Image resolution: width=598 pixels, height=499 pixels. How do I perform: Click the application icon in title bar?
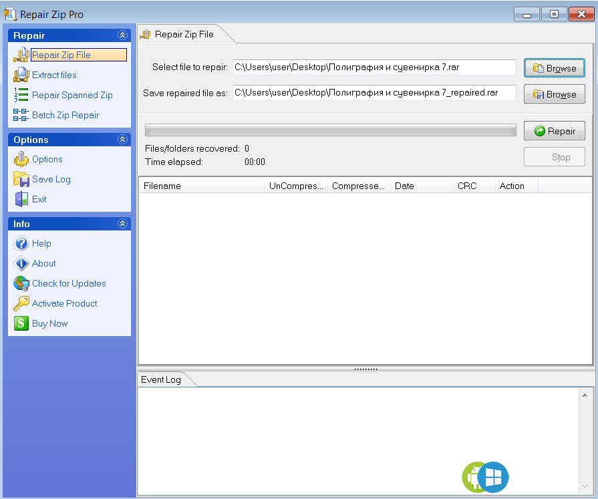[10, 14]
